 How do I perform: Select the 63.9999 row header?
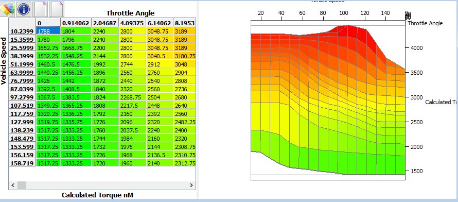(x=22, y=73)
